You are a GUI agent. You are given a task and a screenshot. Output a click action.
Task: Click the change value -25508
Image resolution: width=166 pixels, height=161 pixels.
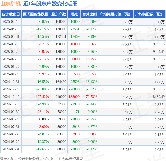pos(74,82)
